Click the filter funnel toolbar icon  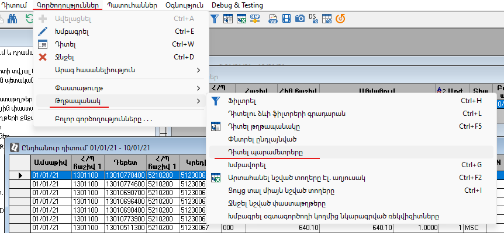click(215, 19)
